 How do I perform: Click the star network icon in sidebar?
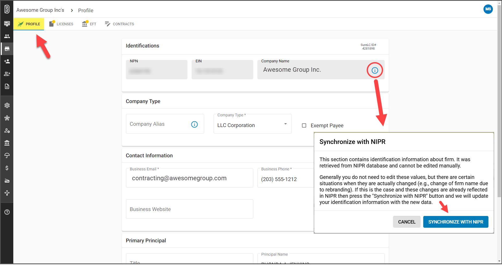coord(7,118)
